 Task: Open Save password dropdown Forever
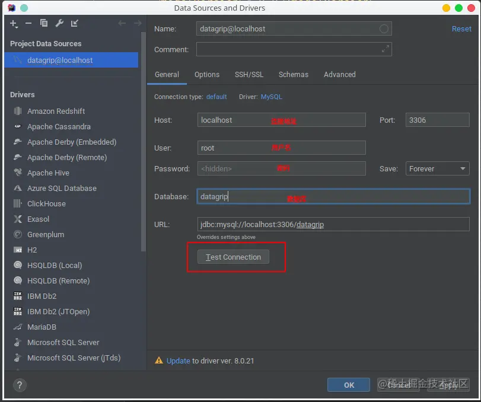coord(438,168)
